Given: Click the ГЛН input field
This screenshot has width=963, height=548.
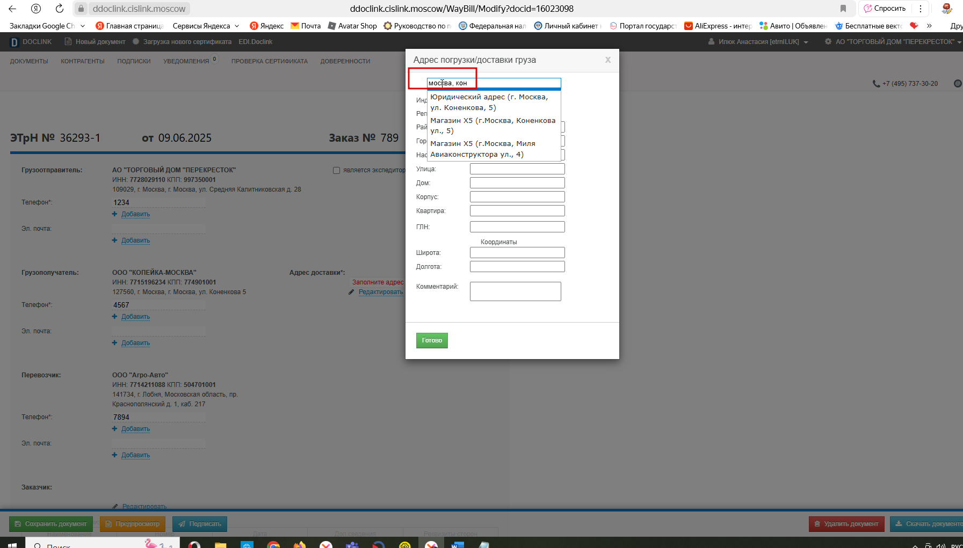Looking at the screenshot, I should (517, 227).
